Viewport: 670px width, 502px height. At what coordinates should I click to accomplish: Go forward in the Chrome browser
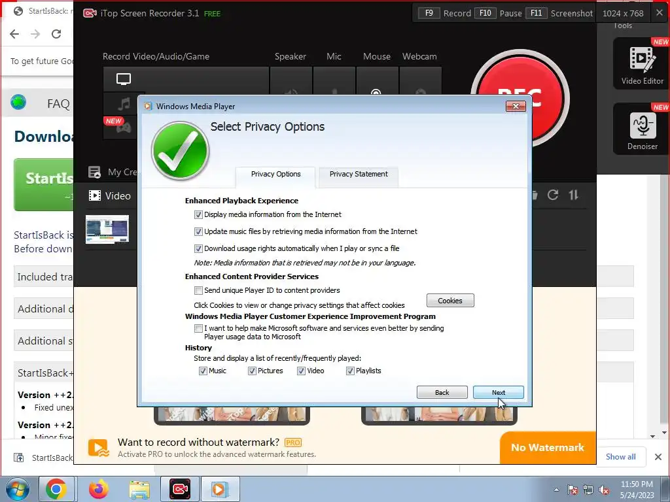35,34
